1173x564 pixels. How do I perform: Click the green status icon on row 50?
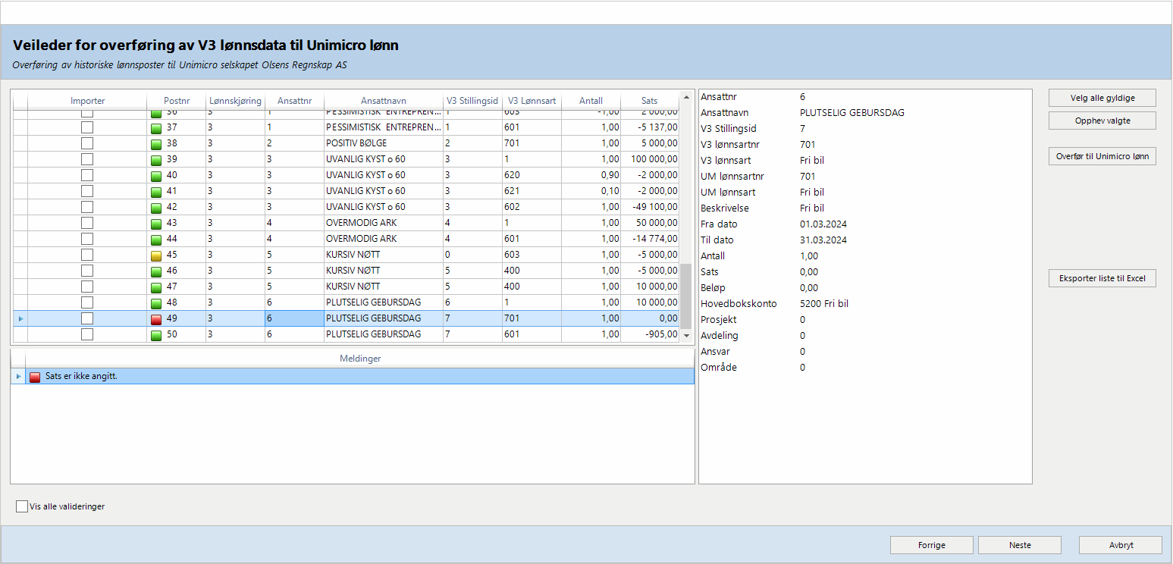156,335
